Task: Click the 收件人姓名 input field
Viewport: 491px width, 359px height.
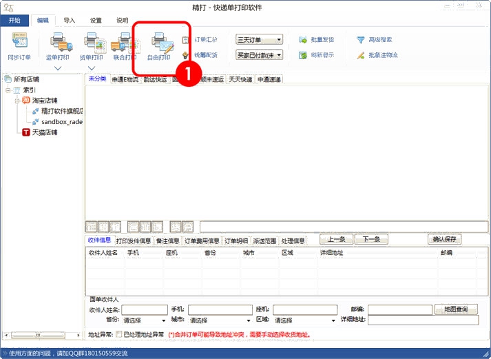Action: click(145, 310)
